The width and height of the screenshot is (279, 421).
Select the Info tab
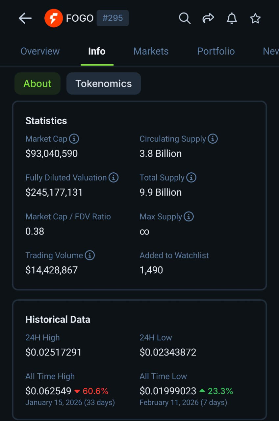point(97,51)
